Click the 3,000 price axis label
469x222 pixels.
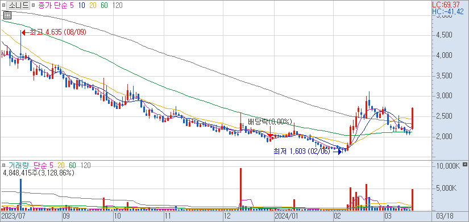pyautogui.click(x=444, y=96)
